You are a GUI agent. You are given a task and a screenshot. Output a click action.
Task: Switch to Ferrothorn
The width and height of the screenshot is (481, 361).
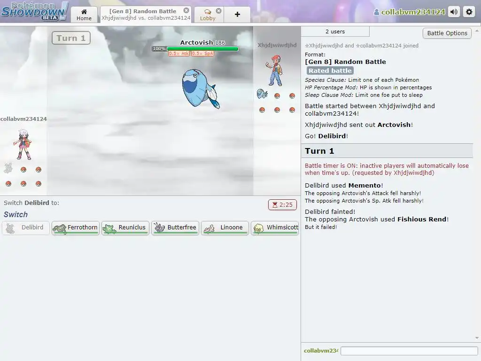pyautogui.click(x=76, y=228)
